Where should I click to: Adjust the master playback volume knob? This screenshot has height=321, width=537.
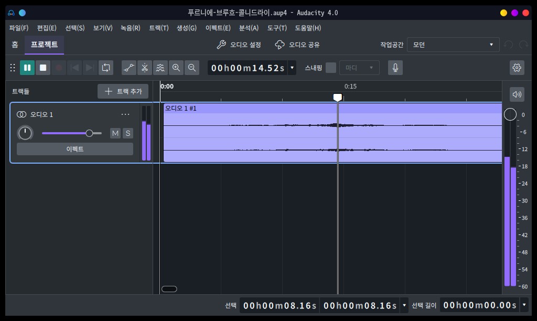510,114
